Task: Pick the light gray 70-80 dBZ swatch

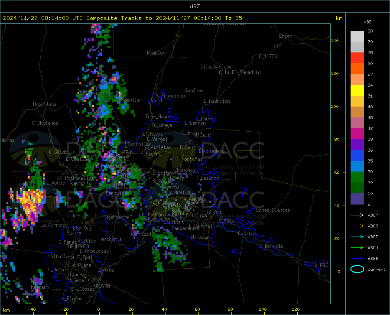Action: 357,36
